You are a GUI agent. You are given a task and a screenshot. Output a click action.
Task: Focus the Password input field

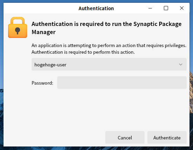click(122, 83)
